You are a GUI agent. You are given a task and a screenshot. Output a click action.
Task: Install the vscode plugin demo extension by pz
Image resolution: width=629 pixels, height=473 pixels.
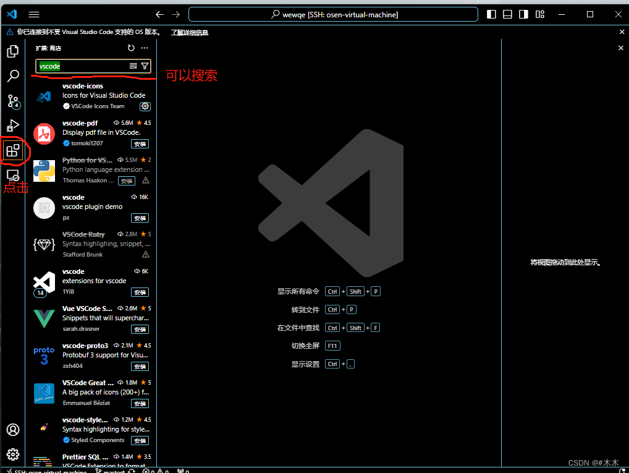click(140, 218)
